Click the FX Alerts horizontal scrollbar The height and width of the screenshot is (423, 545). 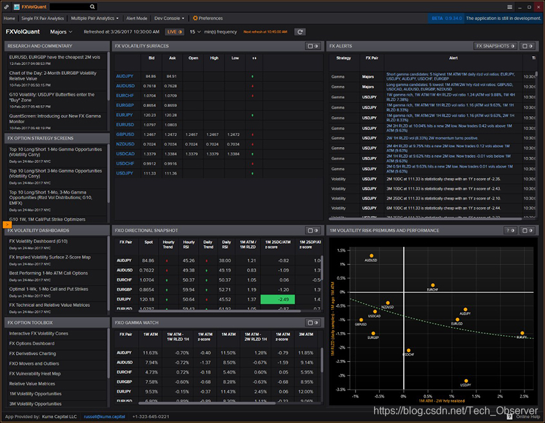click(x=426, y=219)
